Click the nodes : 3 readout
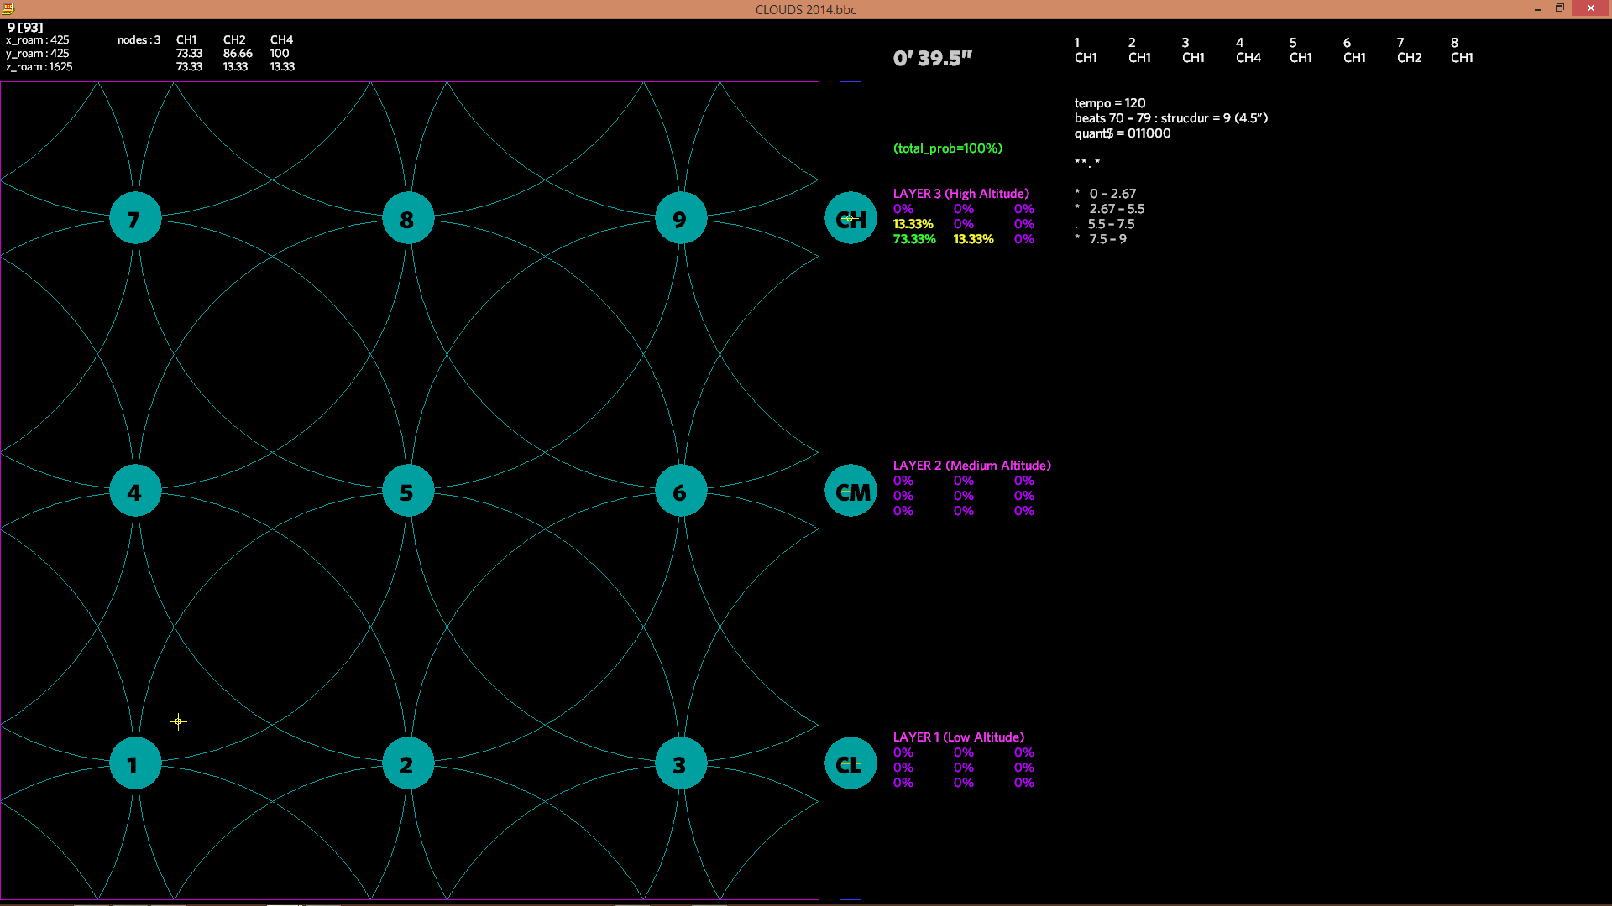The height and width of the screenshot is (906, 1612). [x=139, y=40]
